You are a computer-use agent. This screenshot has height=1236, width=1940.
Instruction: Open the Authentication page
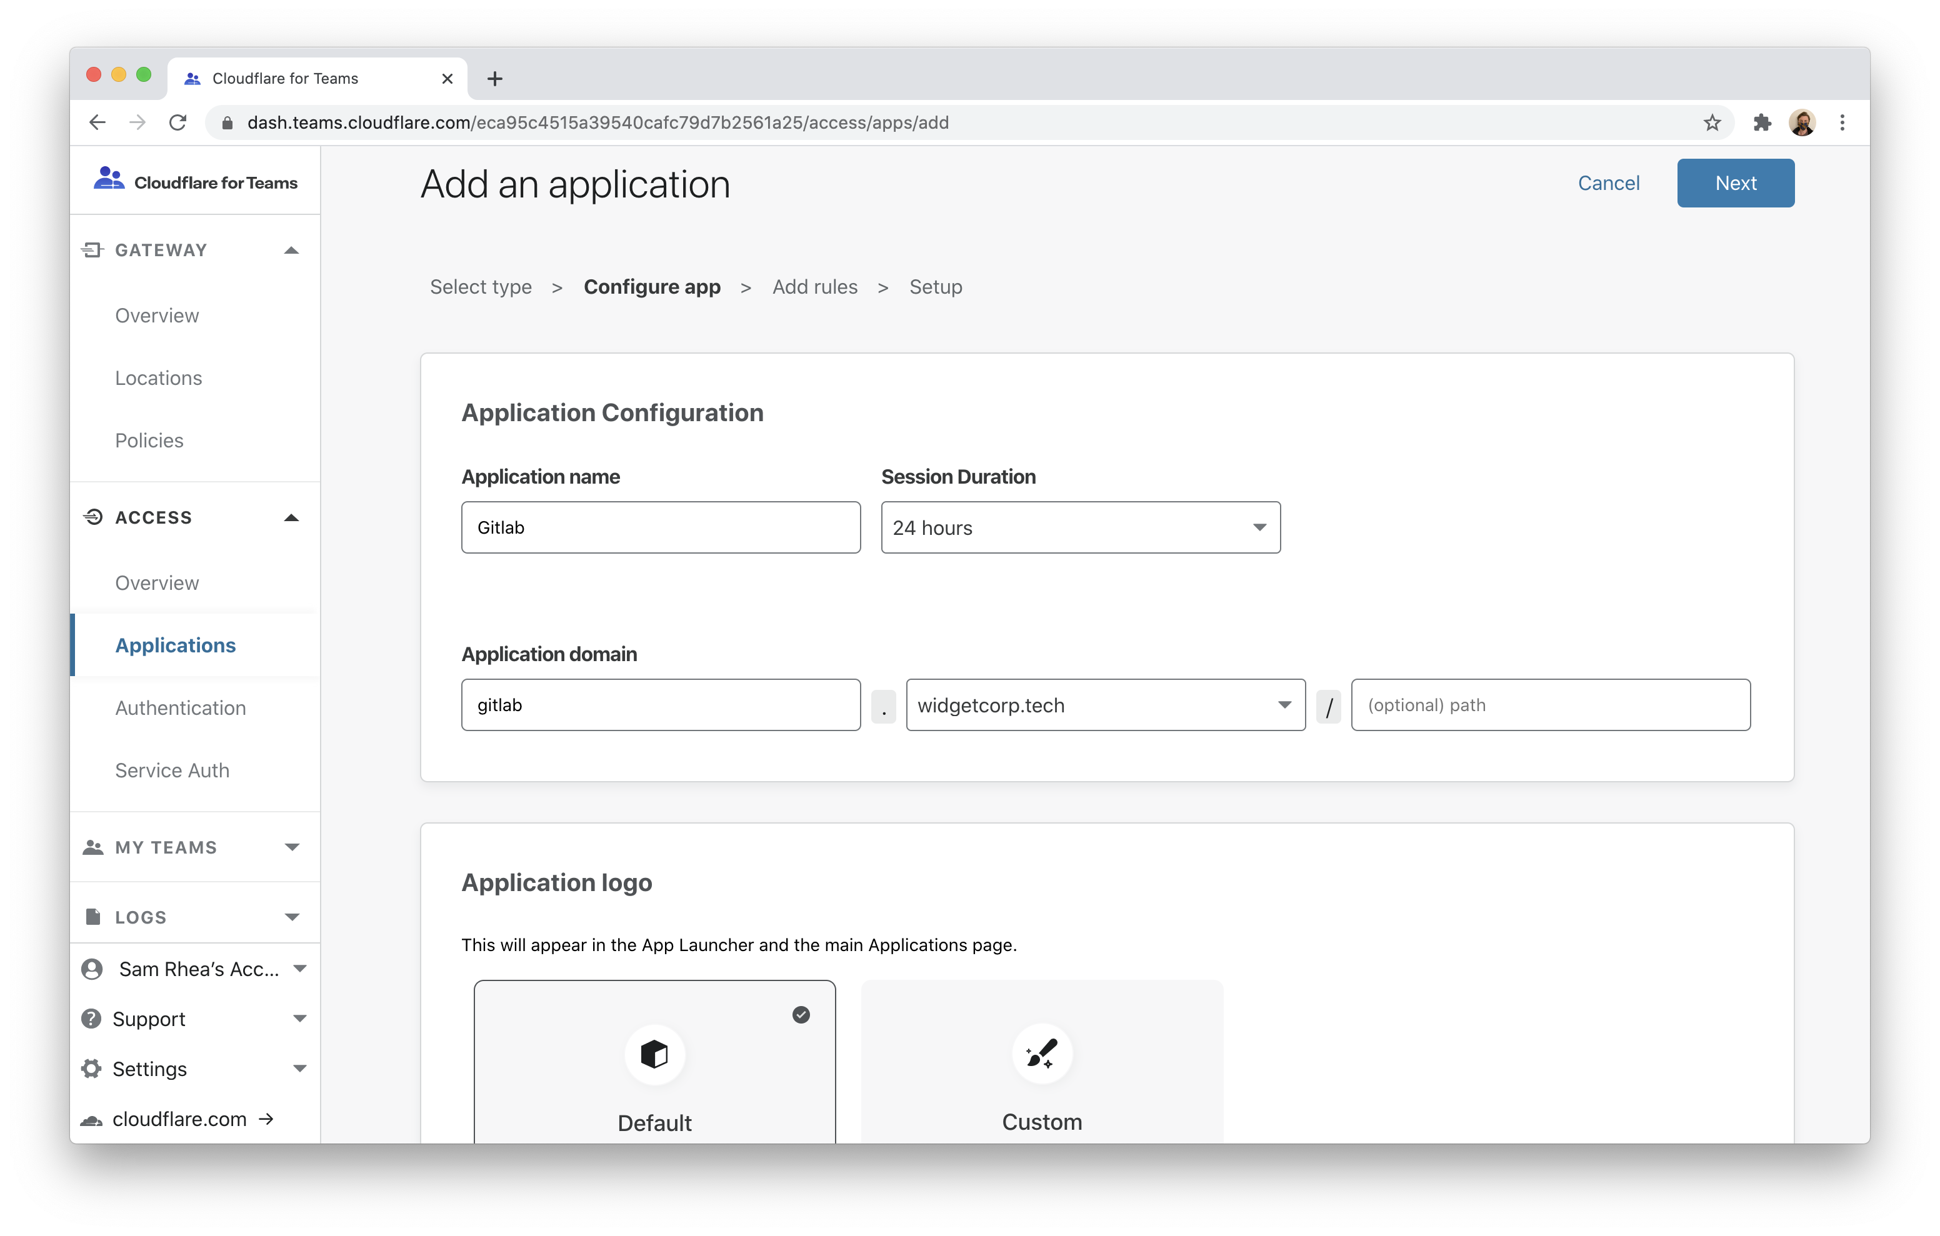(181, 707)
